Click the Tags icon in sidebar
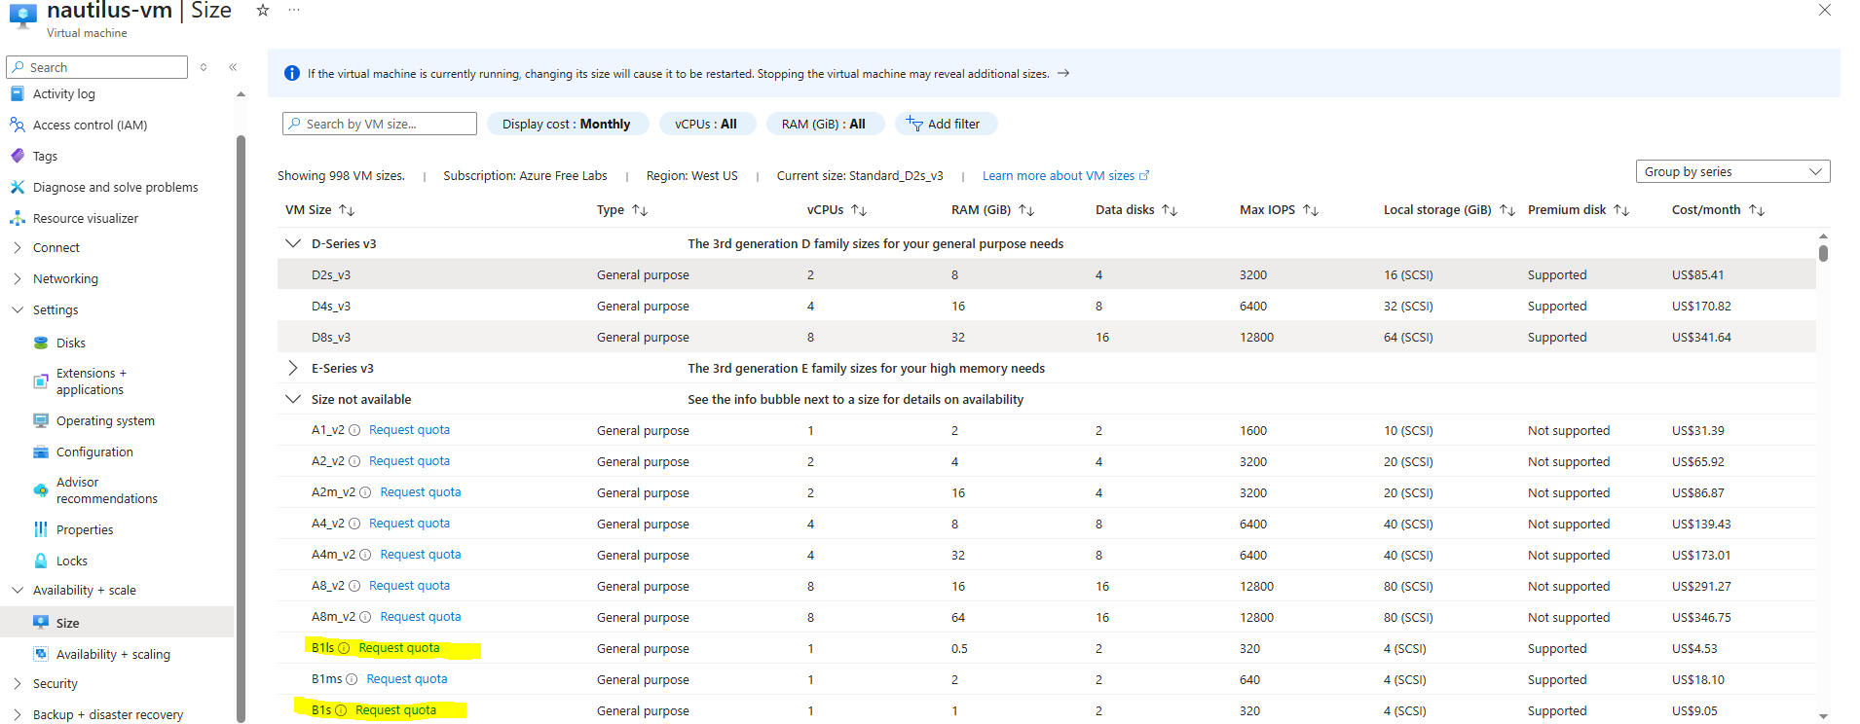 coord(18,156)
